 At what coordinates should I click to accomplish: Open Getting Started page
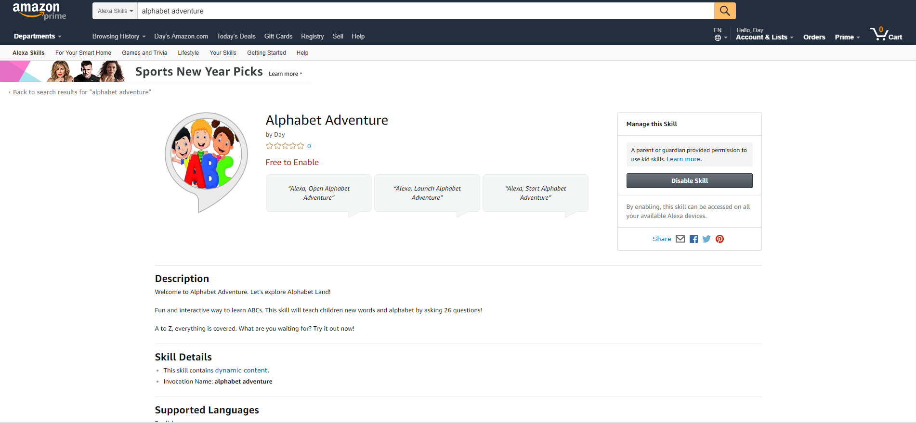[266, 53]
